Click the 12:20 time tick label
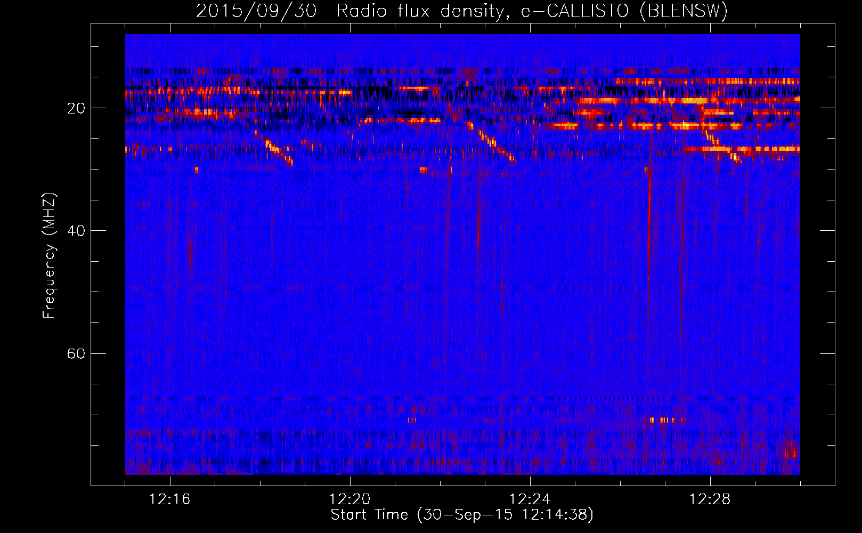This screenshot has height=533, width=862. pyautogui.click(x=350, y=499)
